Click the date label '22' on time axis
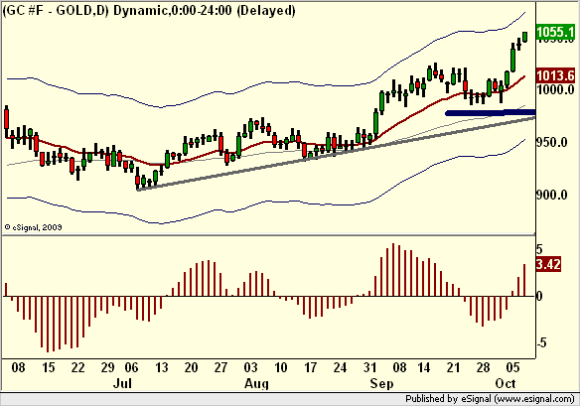 tap(77, 367)
